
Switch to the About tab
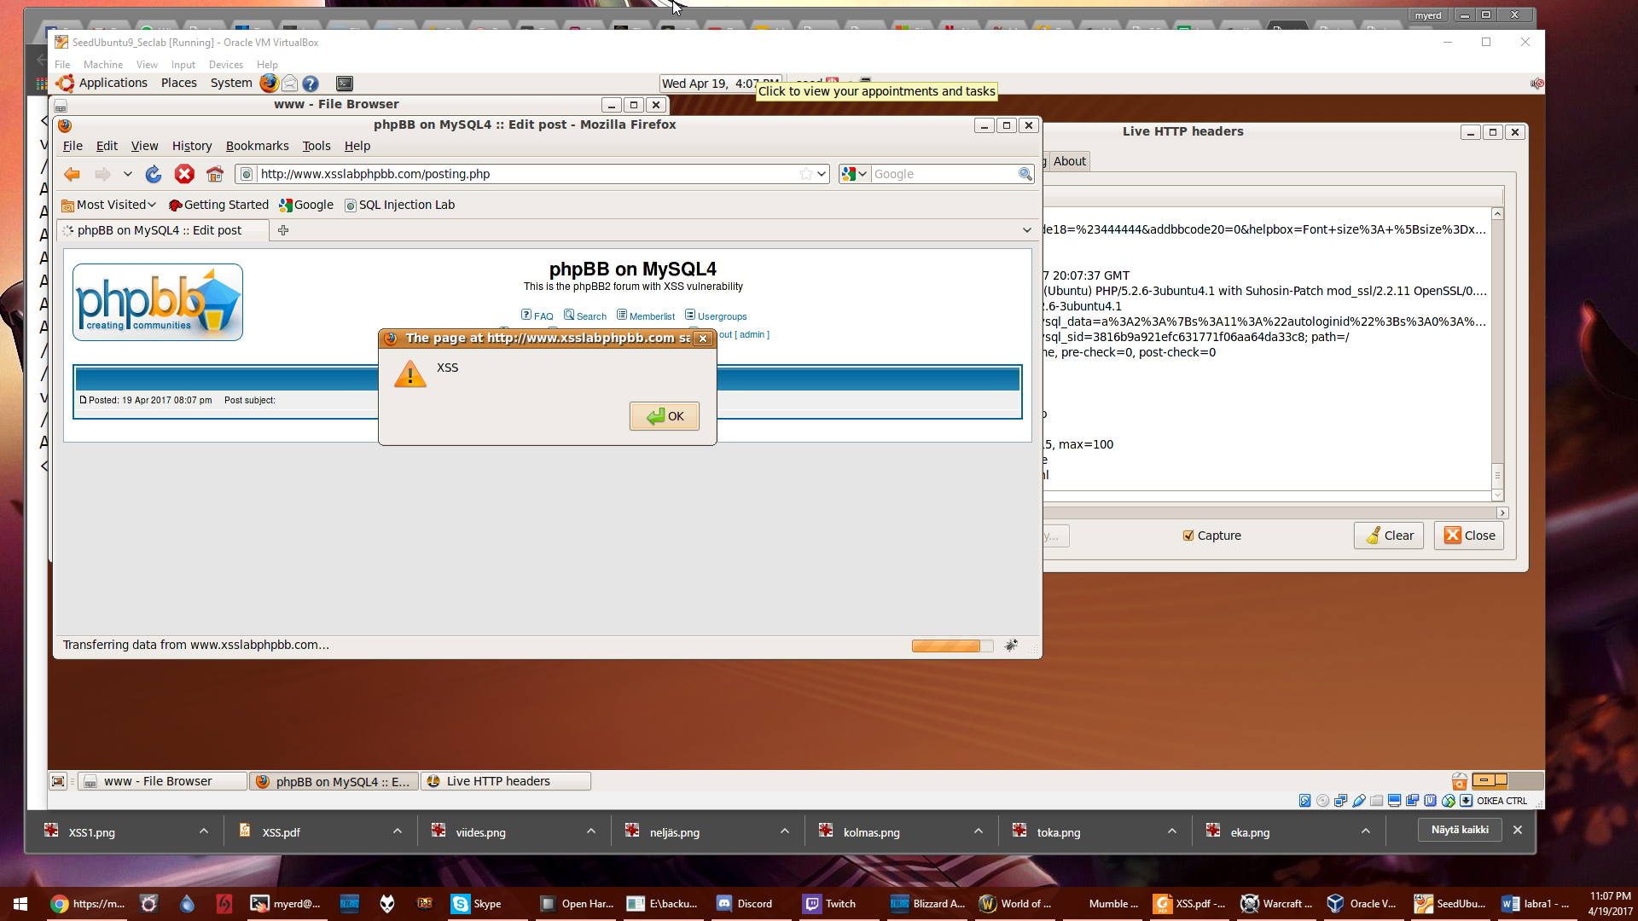pyautogui.click(x=1069, y=161)
